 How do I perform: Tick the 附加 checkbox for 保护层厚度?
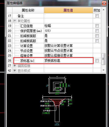pos(97,31)
